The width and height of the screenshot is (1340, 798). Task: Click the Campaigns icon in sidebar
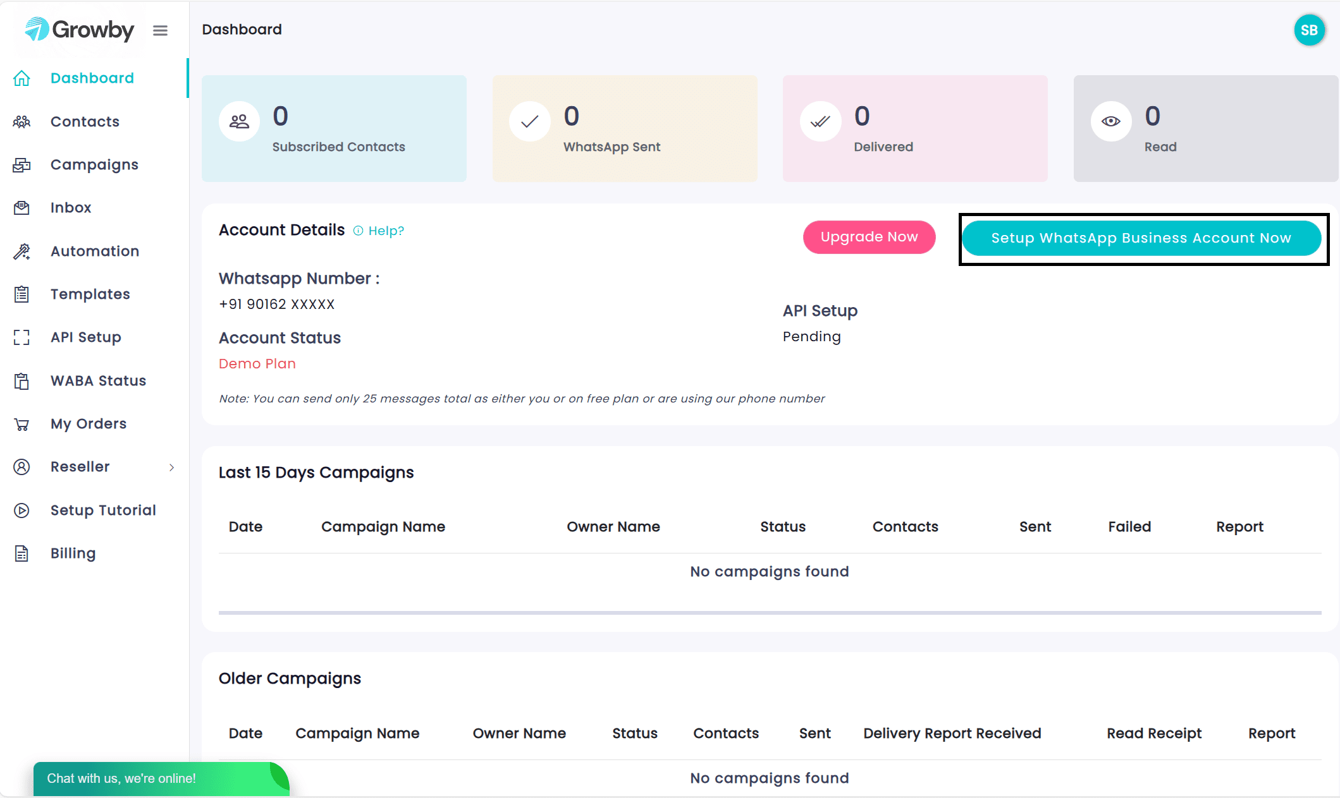pos(22,165)
